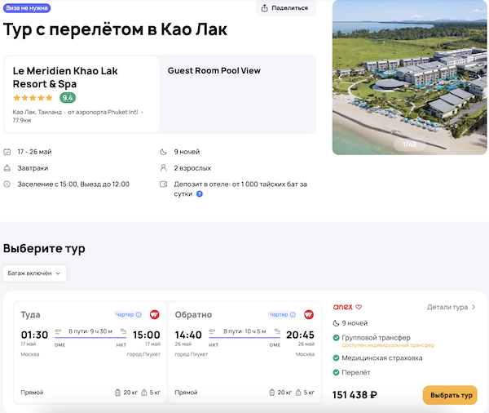The width and height of the screenshot is (489, 413).
Task: Click Доступен индивидуальный трансфер link
Action: (x=388, y=345)
